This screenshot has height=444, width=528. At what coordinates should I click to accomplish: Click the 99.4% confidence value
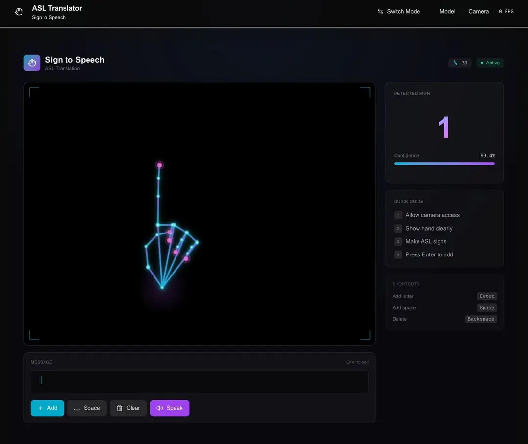pyautogui.click(x=487, y=156)
